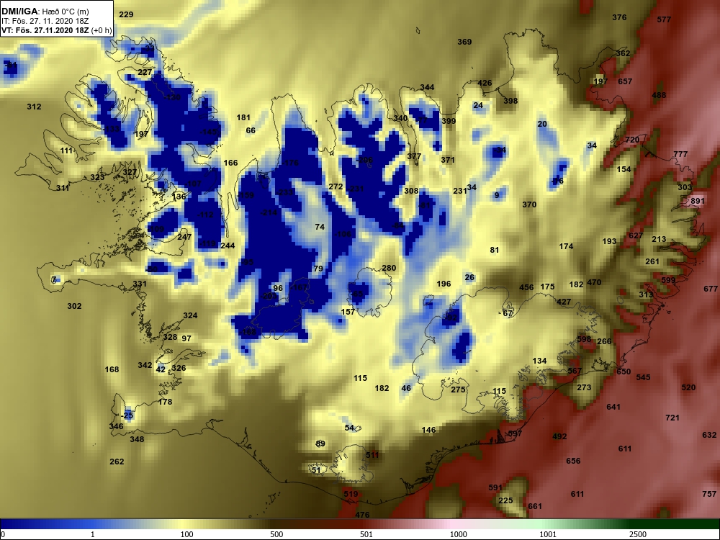Click the map value 272 in the north
Screen dimensions: 720x540
coord(336,186)
